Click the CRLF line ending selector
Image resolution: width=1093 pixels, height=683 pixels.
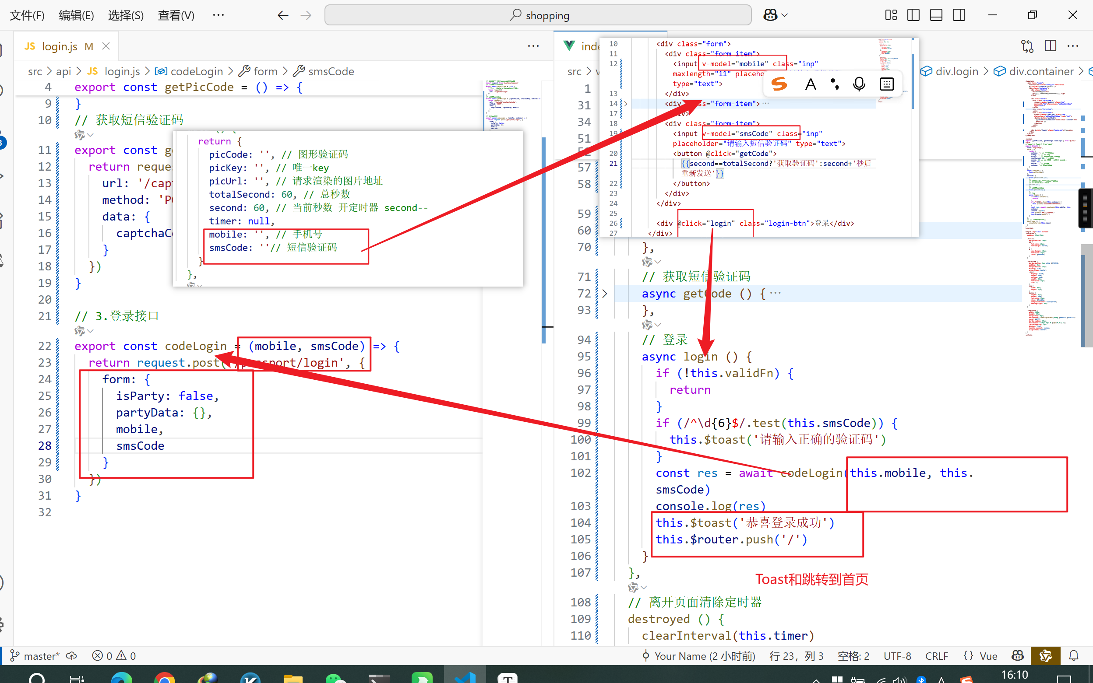pyautogui.click(x=936, y=655)
